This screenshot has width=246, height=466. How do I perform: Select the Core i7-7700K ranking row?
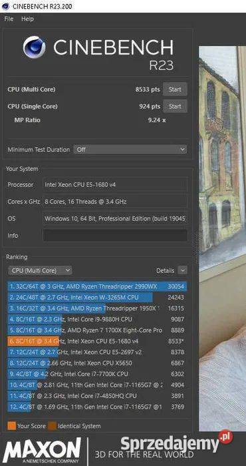(97, 374)
